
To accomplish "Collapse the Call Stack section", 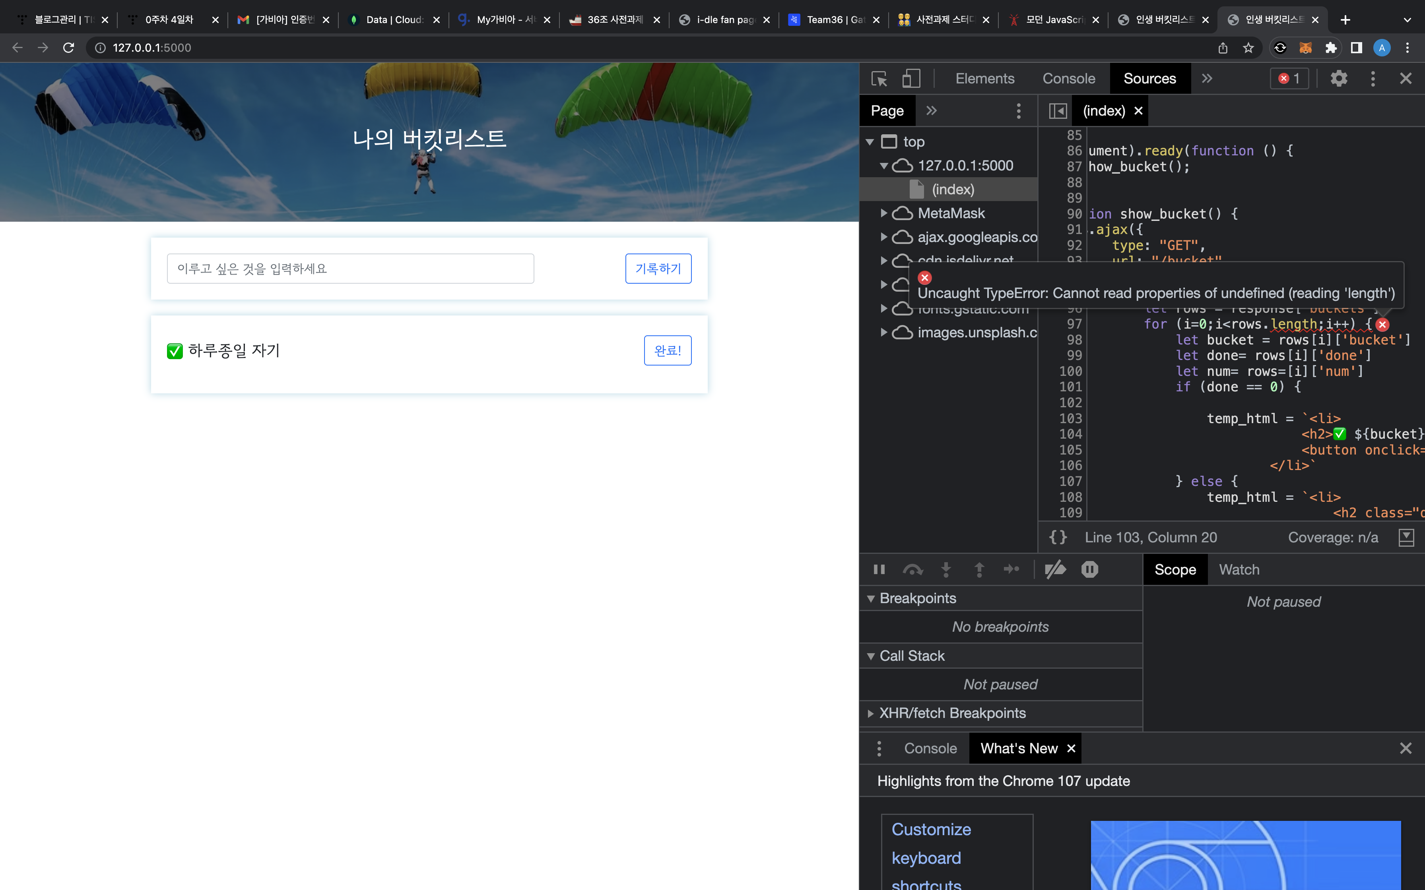I will (871, 656).
